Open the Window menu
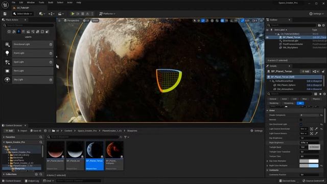 click(31, 3)
